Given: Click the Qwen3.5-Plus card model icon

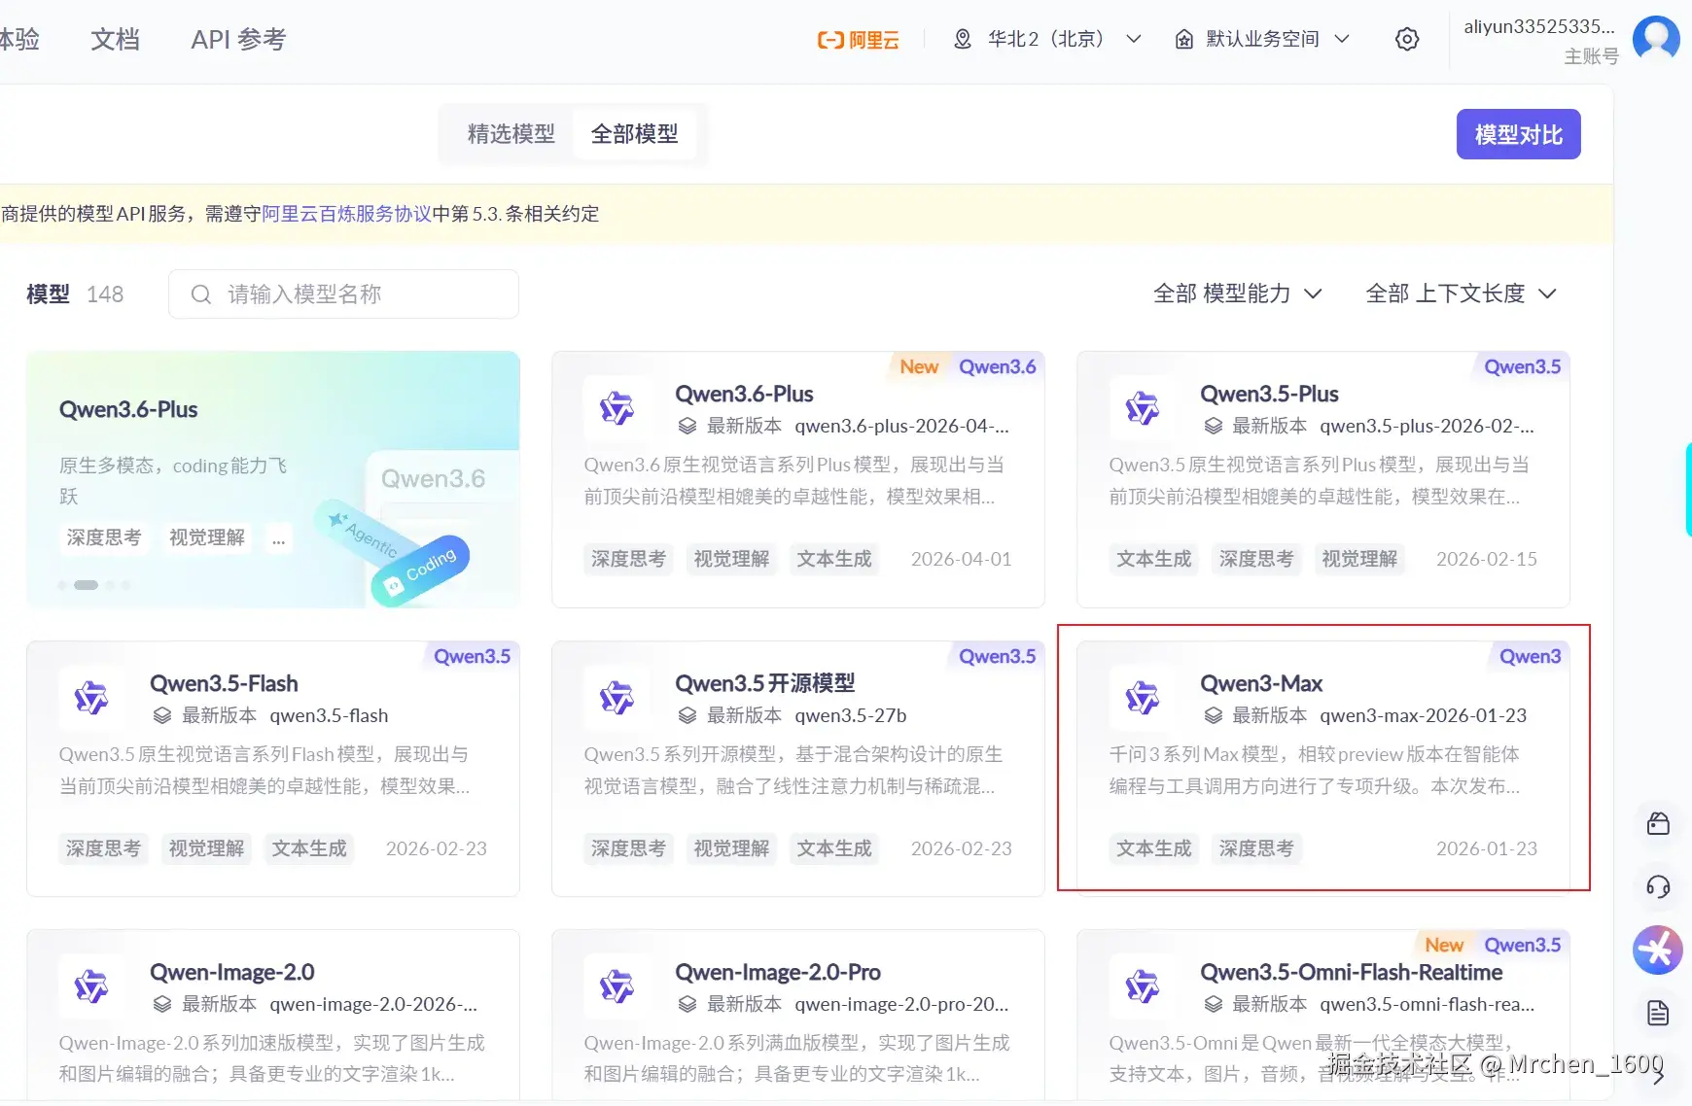Looking at the screenshot, I should [x=1142, y=408].
